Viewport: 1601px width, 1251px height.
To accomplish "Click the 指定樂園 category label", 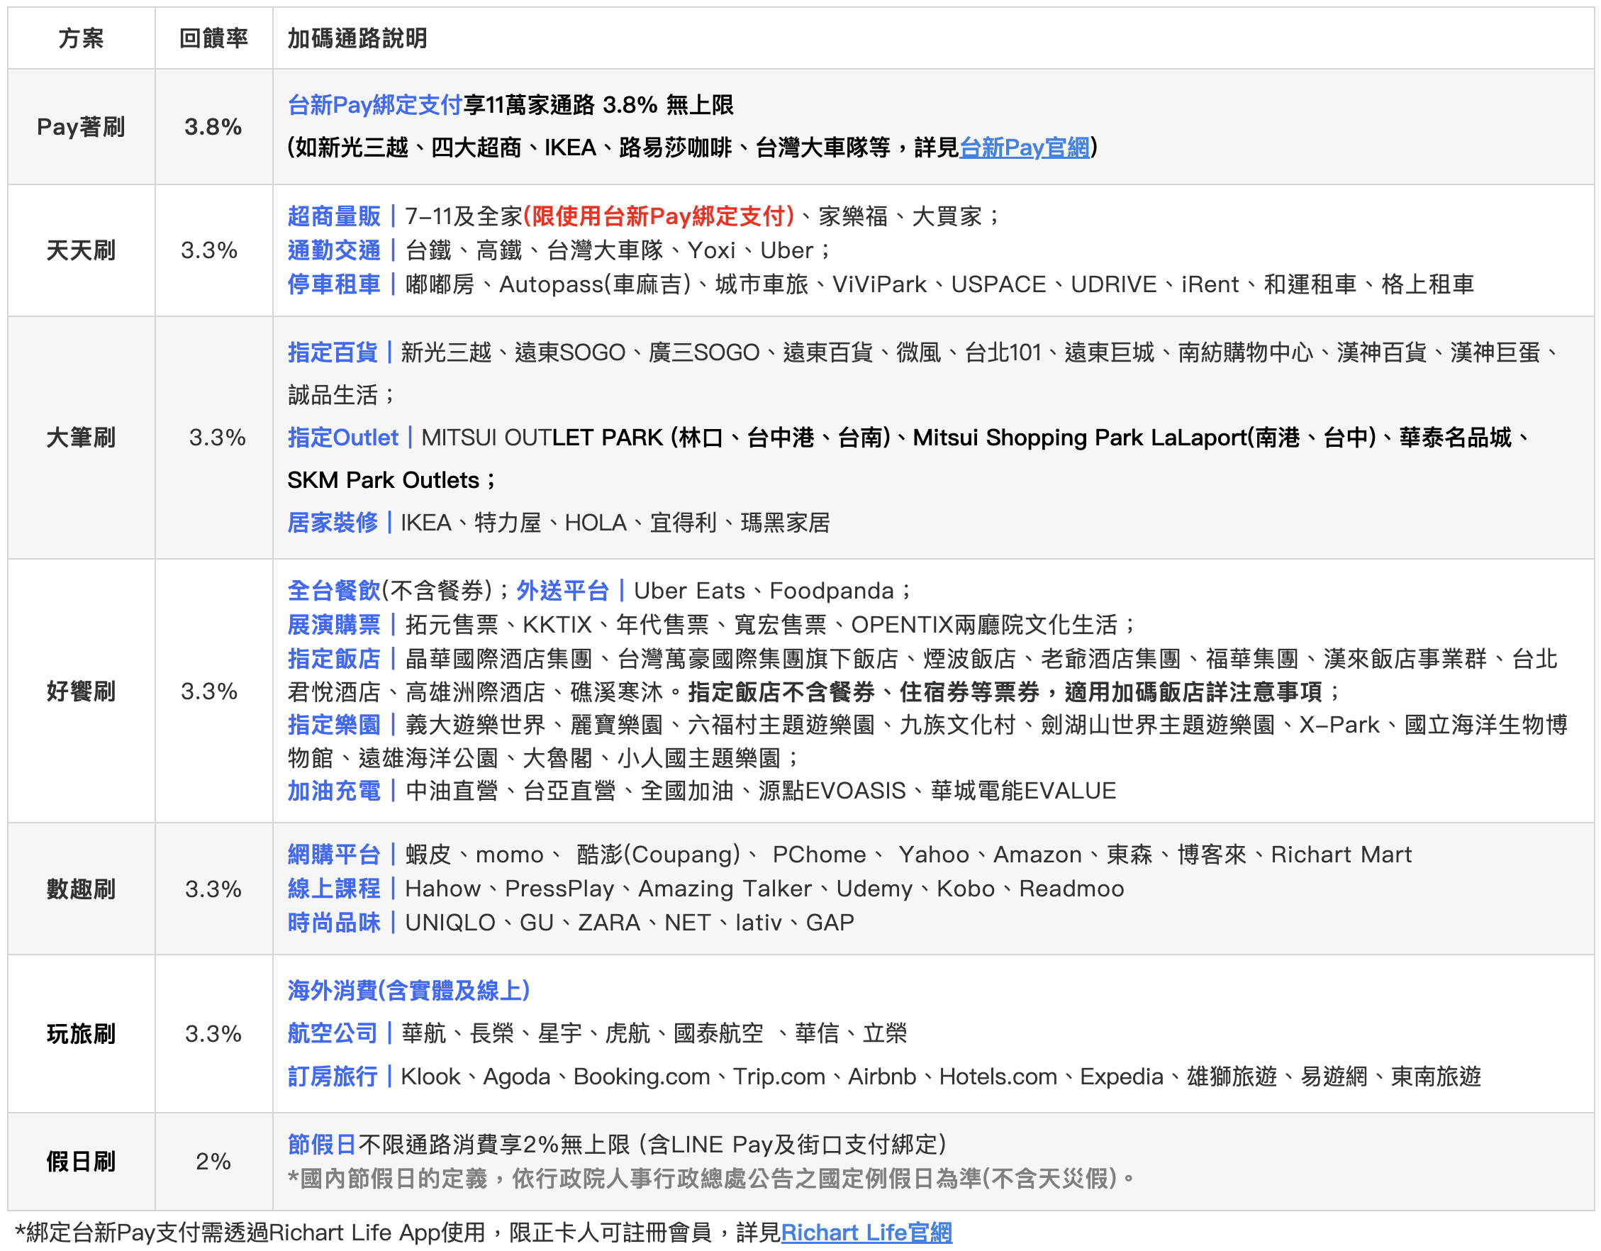I will 334,725.
